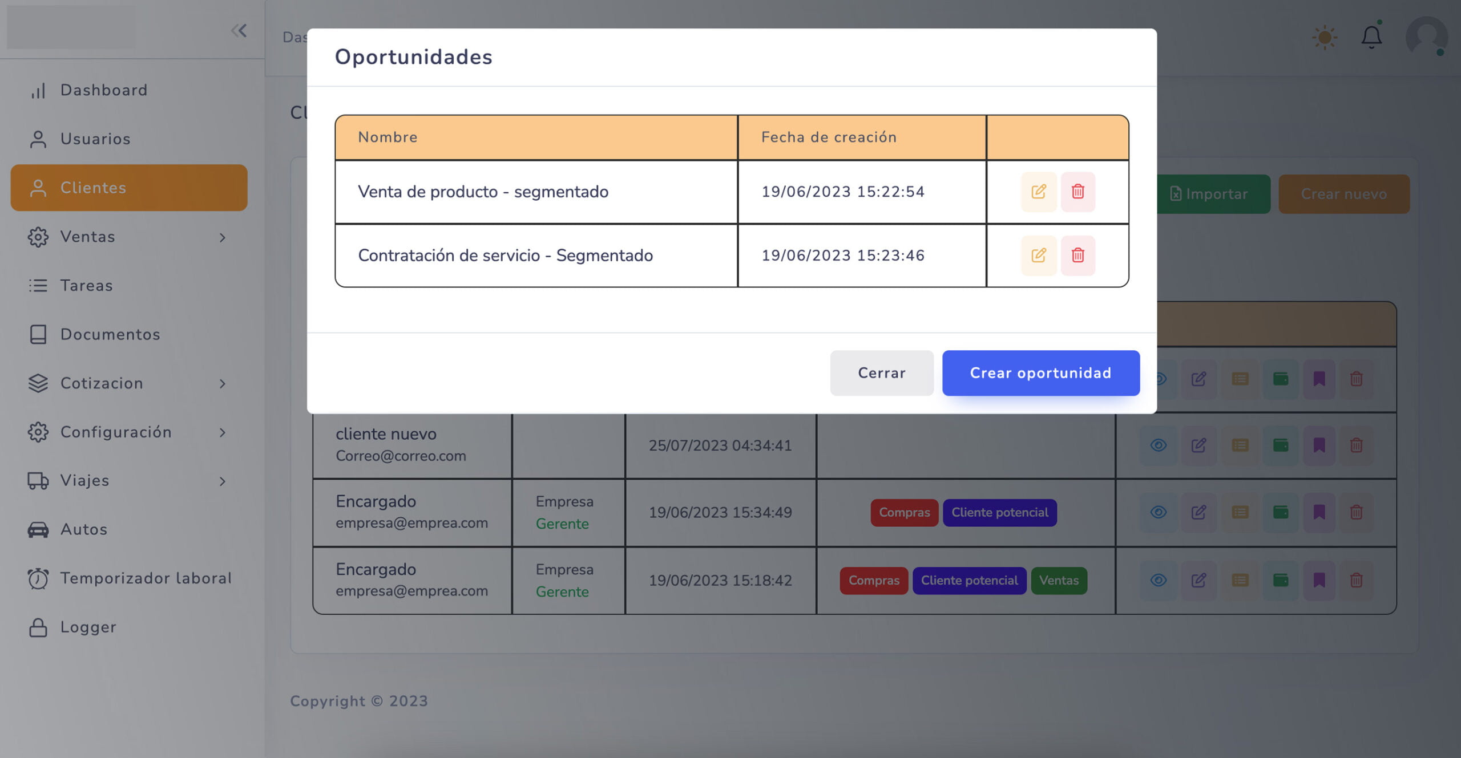Go to Usuarios in the sidebar
The width and height of the screenshot is (1461, 758).
[x=128, y=139]
